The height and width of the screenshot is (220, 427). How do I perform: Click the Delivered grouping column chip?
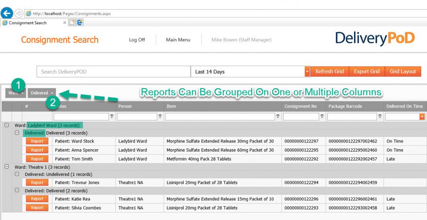pos(42,93)
